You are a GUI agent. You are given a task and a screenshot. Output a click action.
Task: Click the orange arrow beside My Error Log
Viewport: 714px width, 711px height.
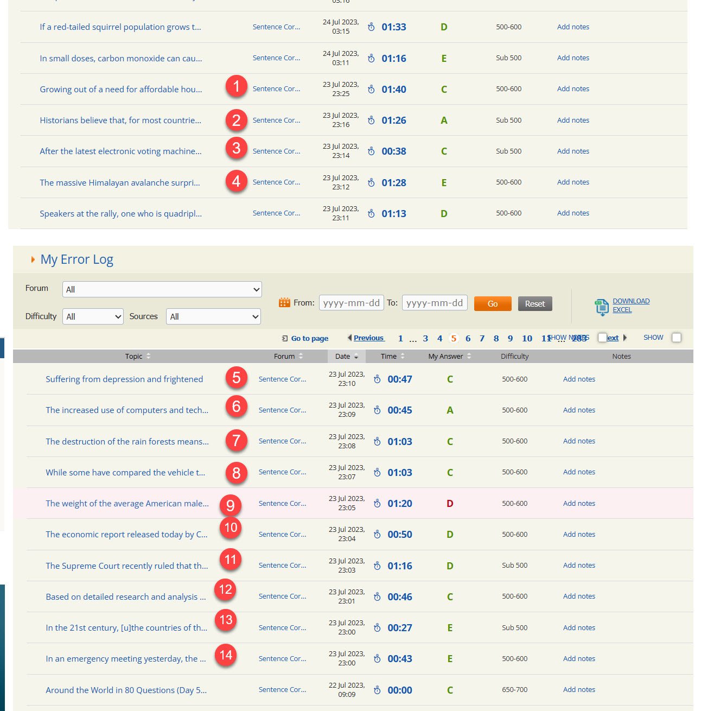33,260
